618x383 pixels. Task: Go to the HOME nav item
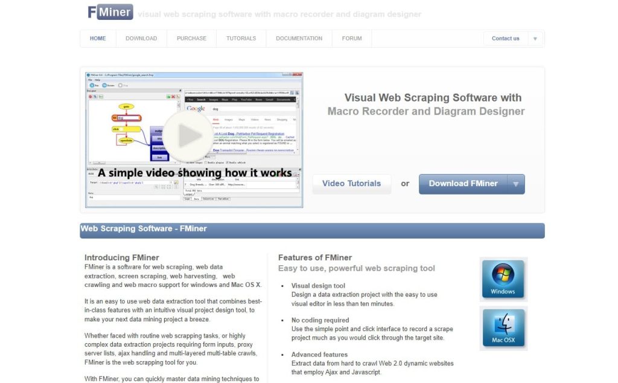(x=98, y=39)
